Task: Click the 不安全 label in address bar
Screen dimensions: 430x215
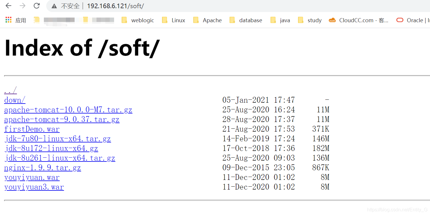Action: (70, 6)
